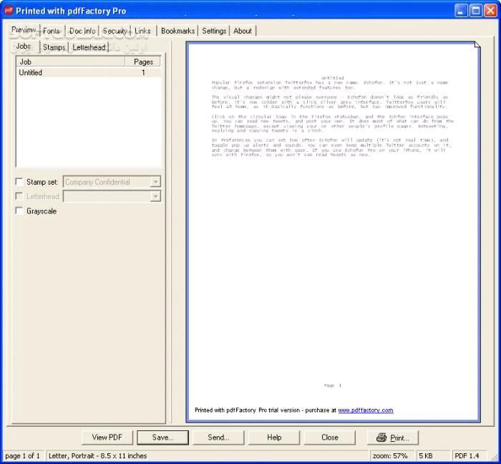Select the Letterhead sub-tab

click(x=89, y=47)
